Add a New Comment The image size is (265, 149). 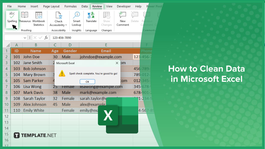(123, 19)
